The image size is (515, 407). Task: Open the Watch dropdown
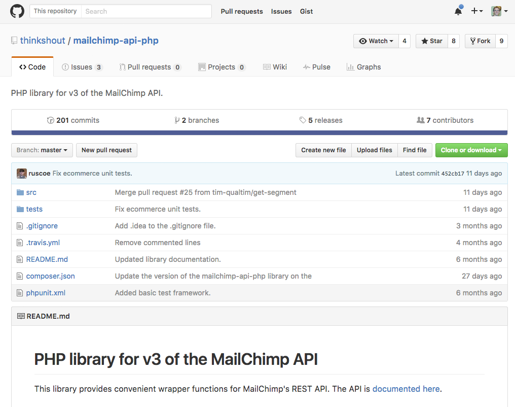(376, 41)
